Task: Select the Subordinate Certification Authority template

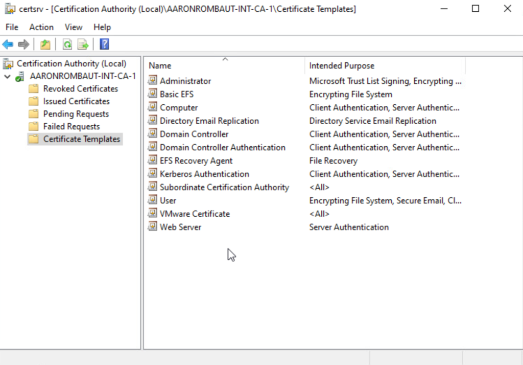Action: (224, 187)
